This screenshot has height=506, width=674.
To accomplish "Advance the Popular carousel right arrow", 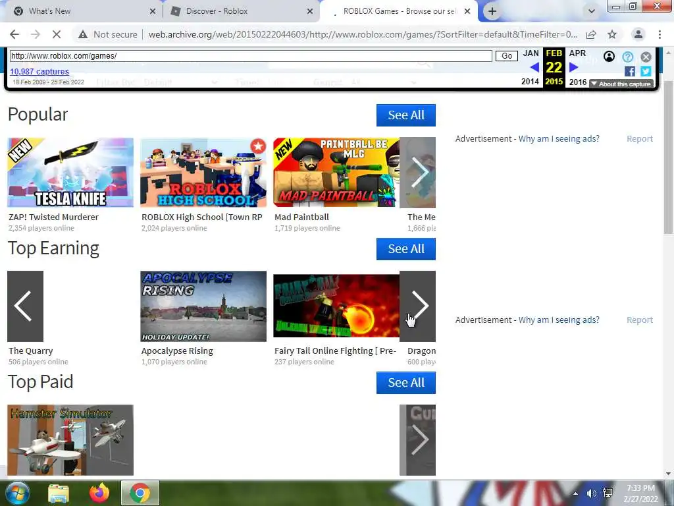I will pyautogui.click(x=417, y=173).
